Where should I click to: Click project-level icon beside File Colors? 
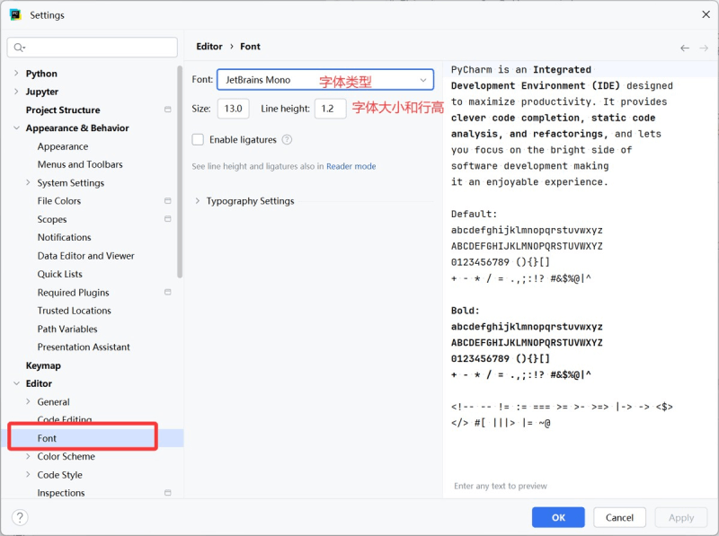pos(168,200)
